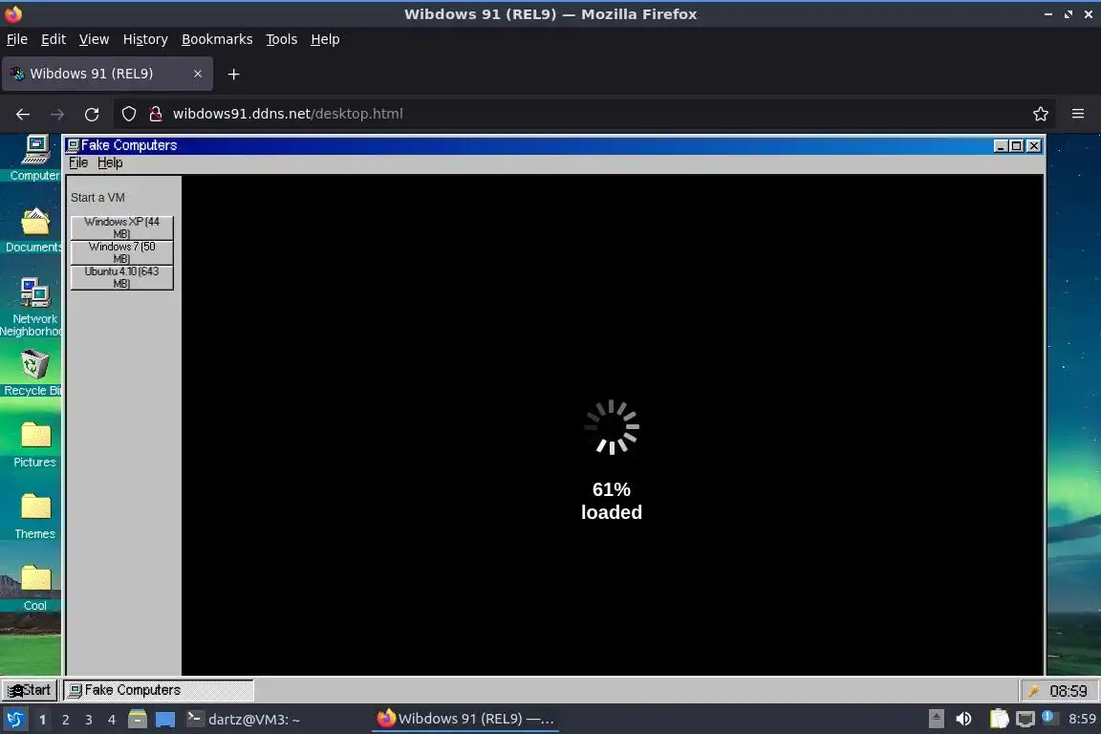Screen dimensions: 1101x734
Task: Open Network Neighborhood desktop icon
Action: click(33, 307)
